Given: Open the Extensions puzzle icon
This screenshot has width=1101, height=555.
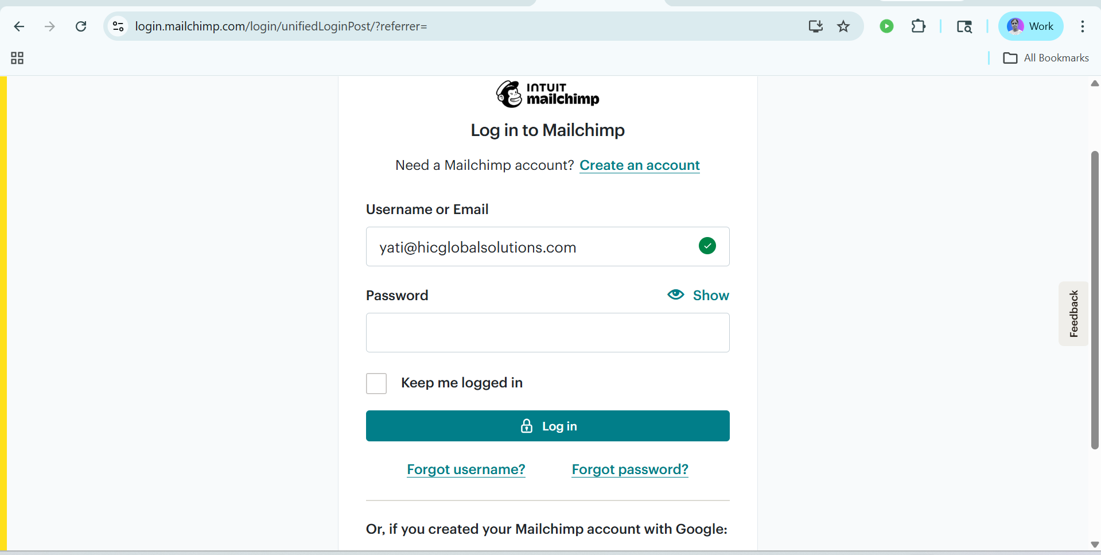Looking at the screenshot, I should click(919, 26).
